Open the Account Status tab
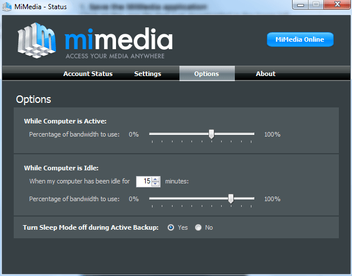Screen dimensions: 352x276 tap(88, 74)
